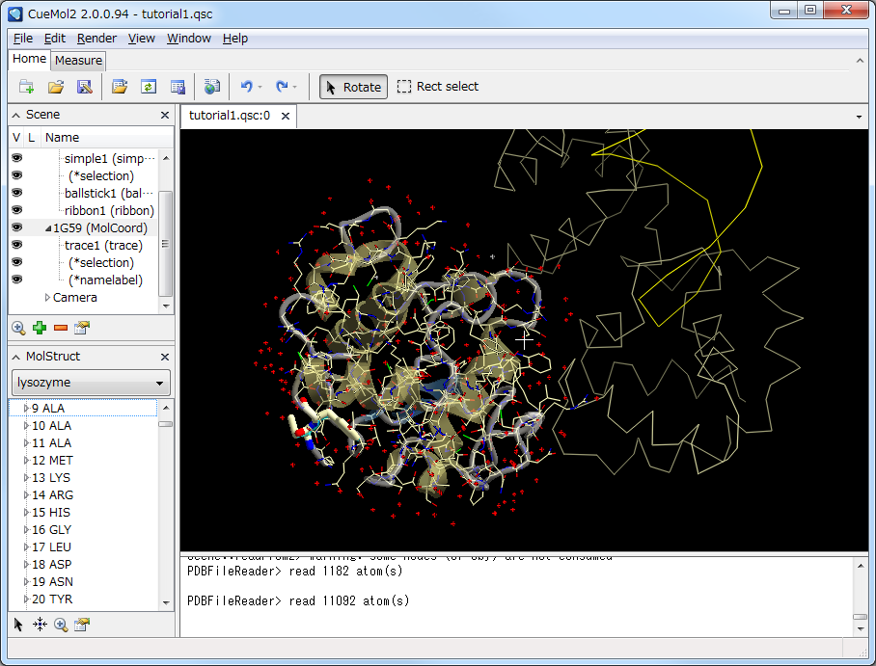Activate Rect select mode
This screenshot has width=876, height=666.
(x=437, y=87)
